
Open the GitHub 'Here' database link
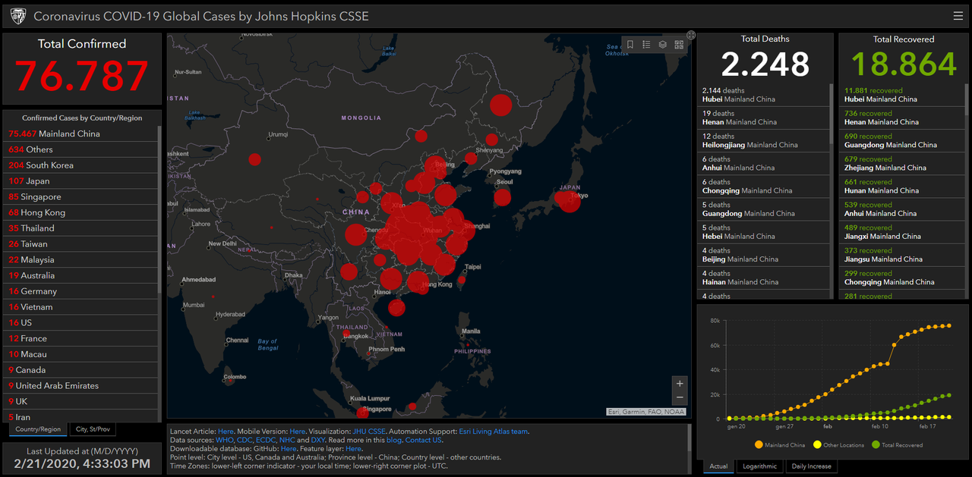tap(289, 449)
